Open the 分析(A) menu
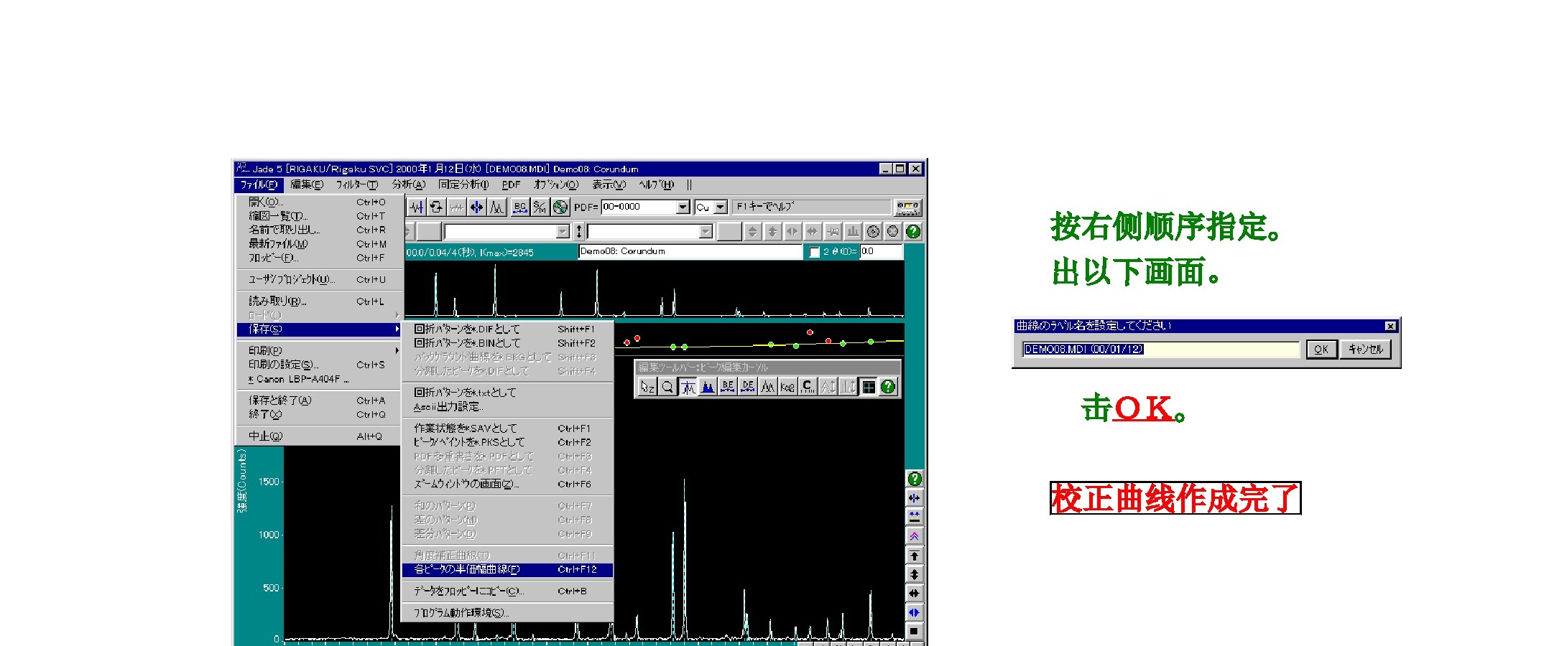Image resolution: width=1544 pixels, height=646 pixels. pos(409,184)
